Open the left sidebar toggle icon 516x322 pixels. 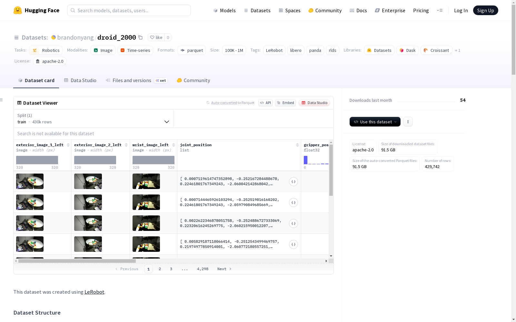pos(2,100)
